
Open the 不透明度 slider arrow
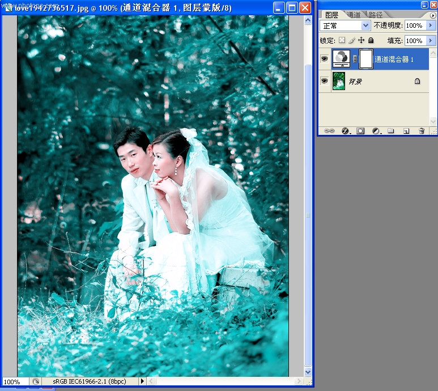point(431,25)
